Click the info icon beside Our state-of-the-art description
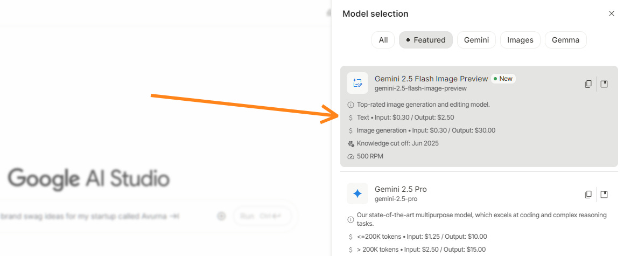Image resolution: width=624 pixels, height=256 pixels. point(350,219)
